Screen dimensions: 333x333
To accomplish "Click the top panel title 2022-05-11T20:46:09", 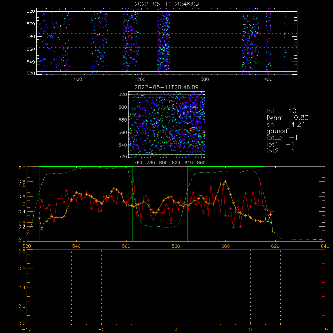I will (166, 4).
